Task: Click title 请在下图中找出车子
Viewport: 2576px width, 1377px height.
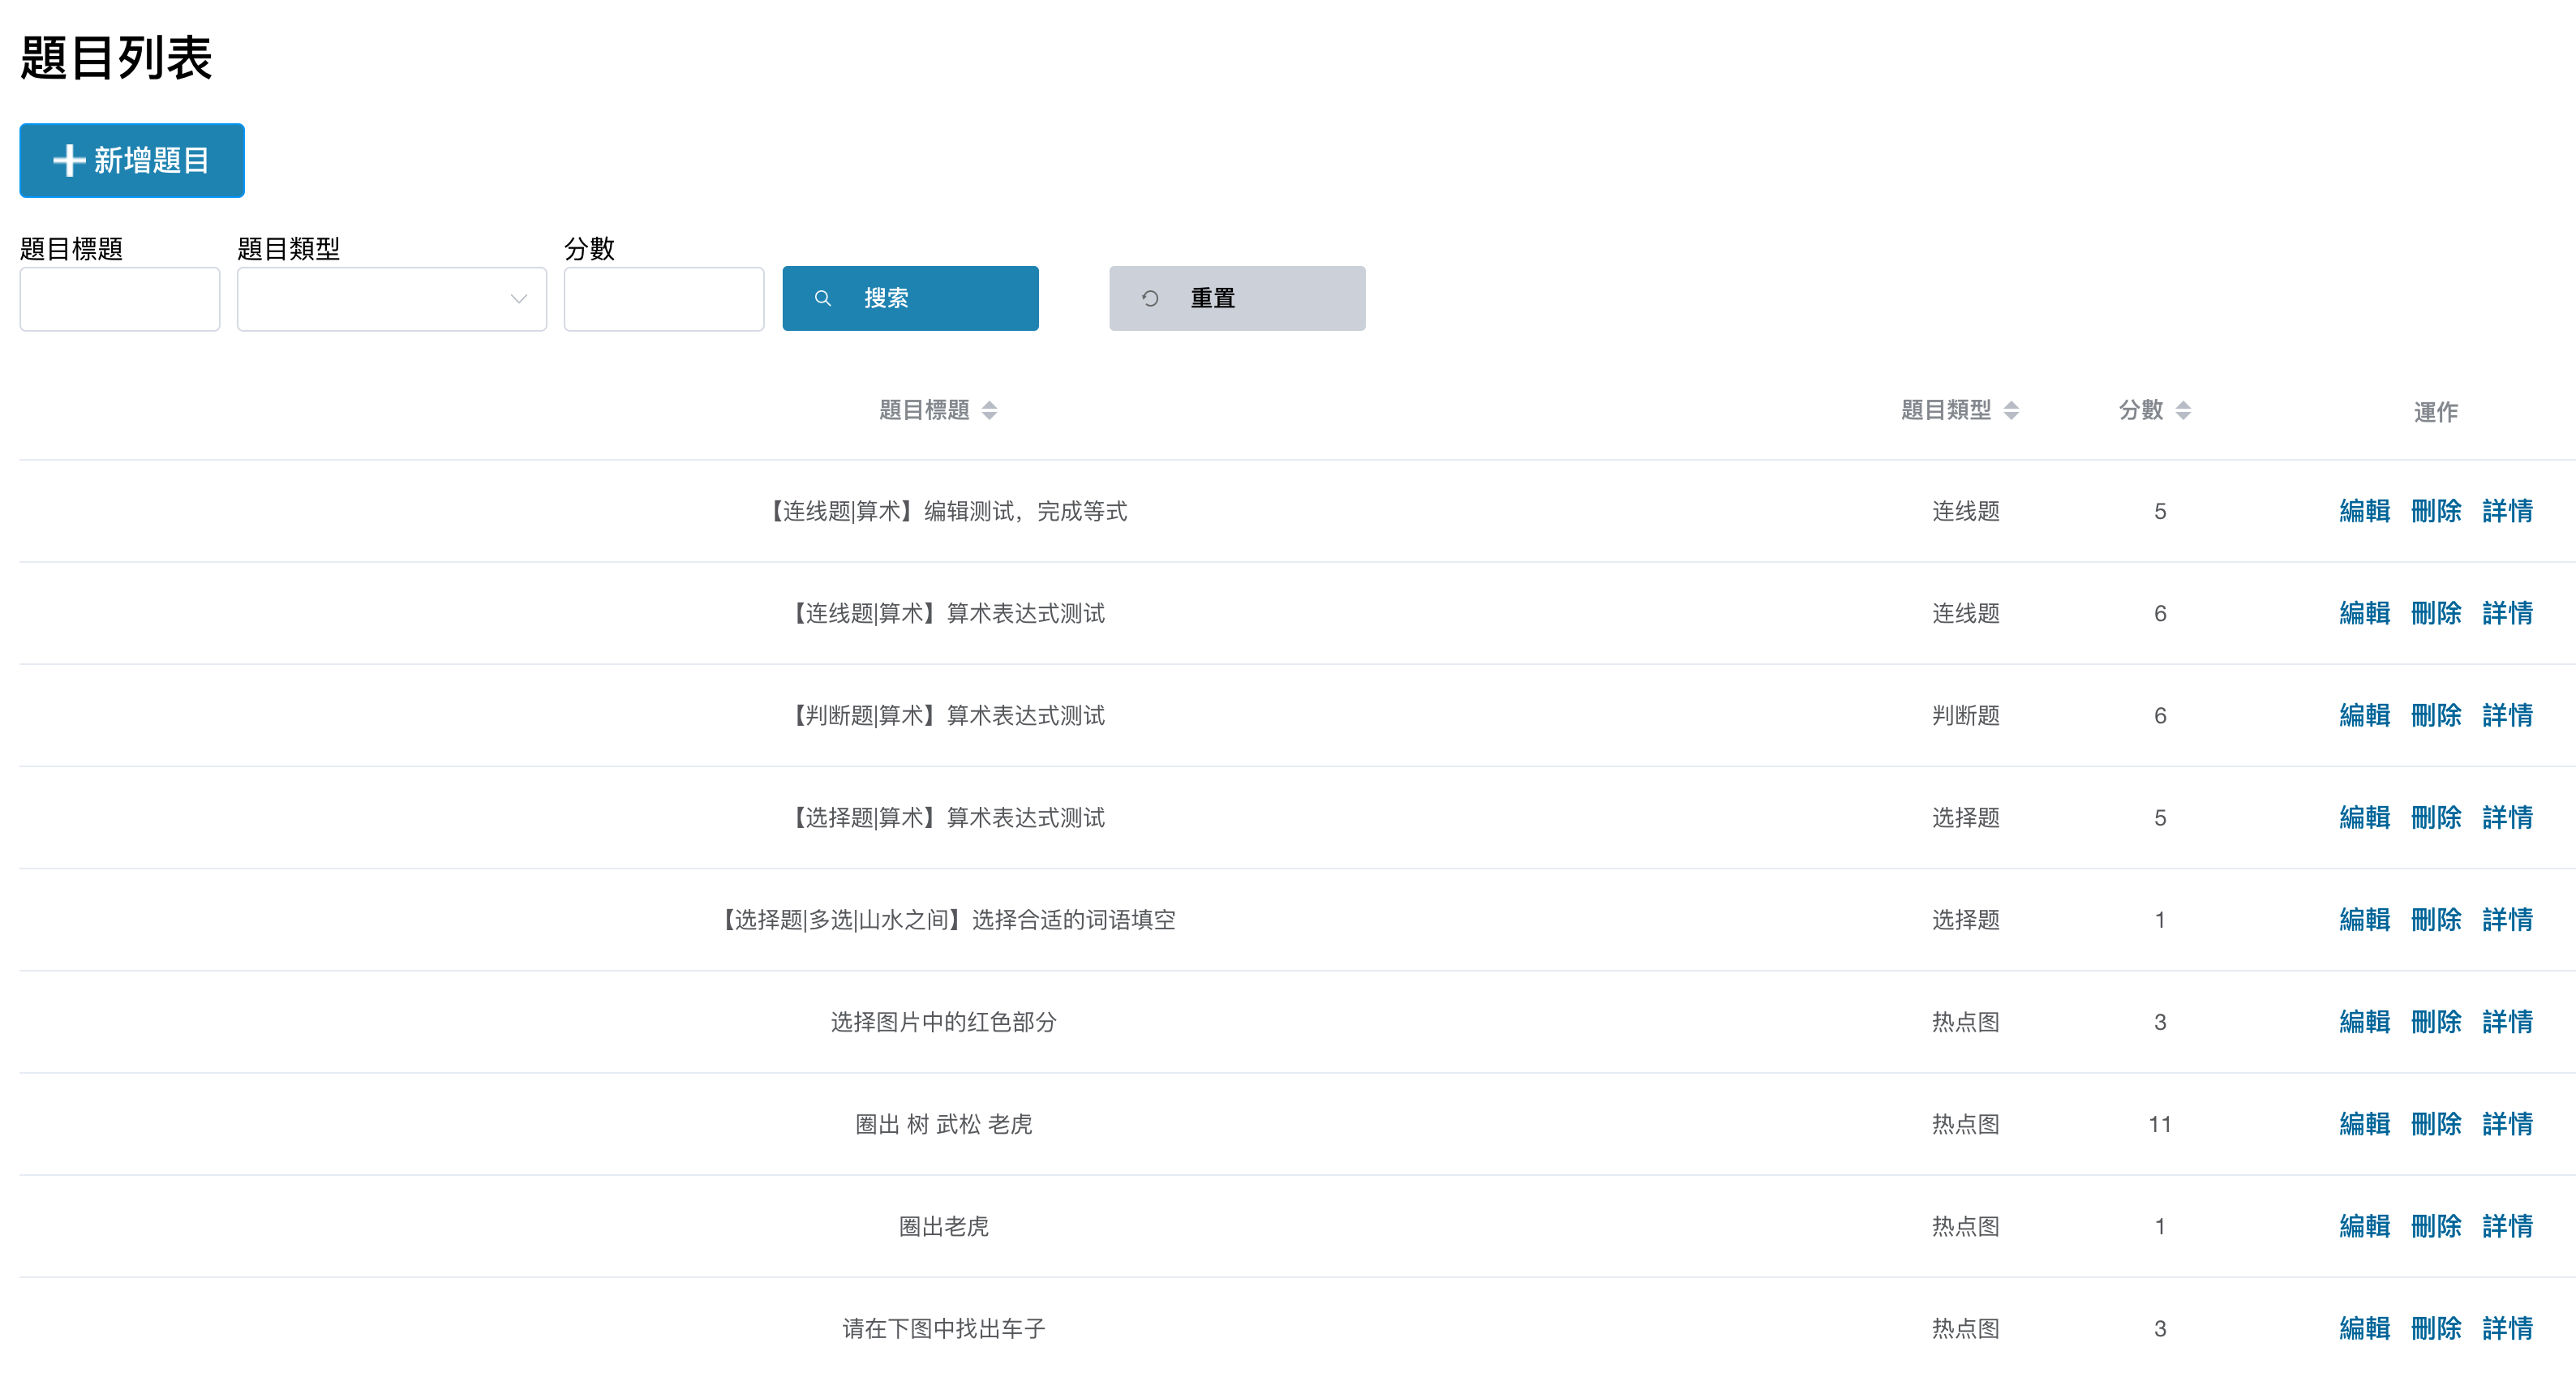Action: (x=944, y=1328)
